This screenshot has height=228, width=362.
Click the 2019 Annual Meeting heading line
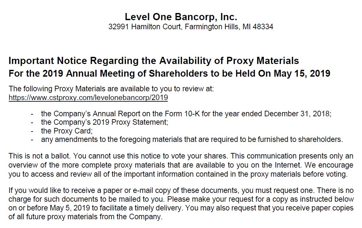(x=169, y=74)
